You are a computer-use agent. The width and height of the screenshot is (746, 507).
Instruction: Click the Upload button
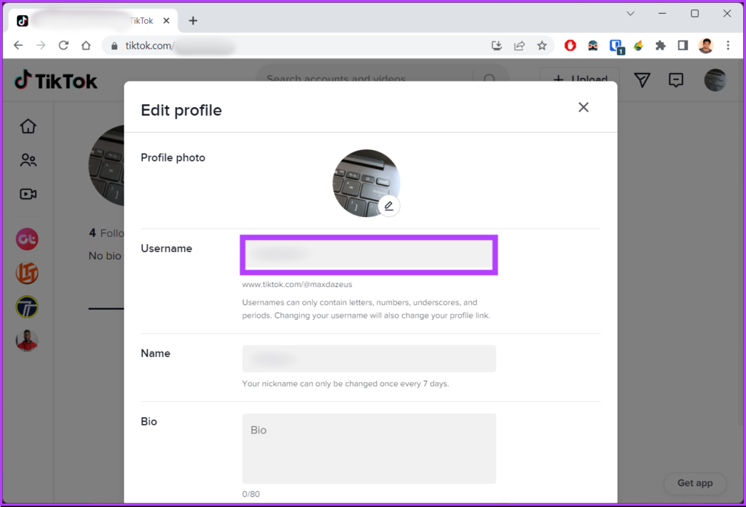click(x=580, y=80)
